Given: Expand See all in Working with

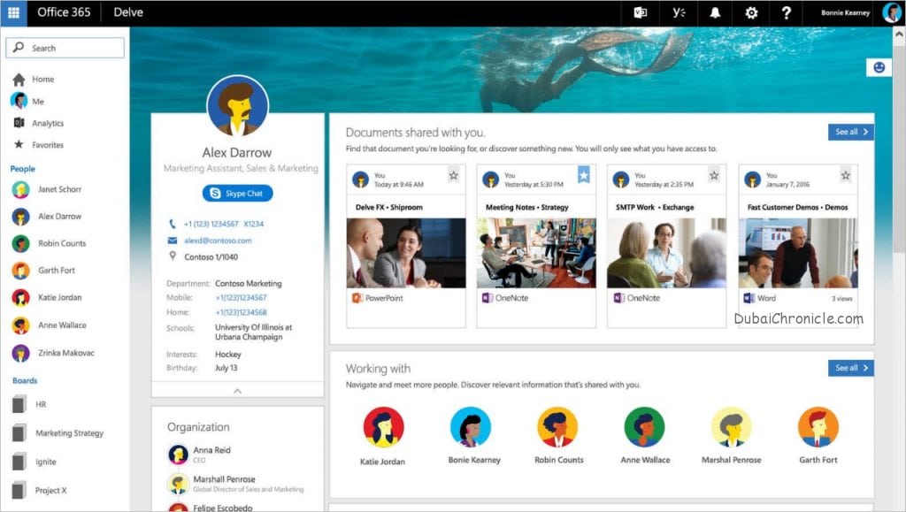Looking at the screenshot, I should [x=850, y=368].
